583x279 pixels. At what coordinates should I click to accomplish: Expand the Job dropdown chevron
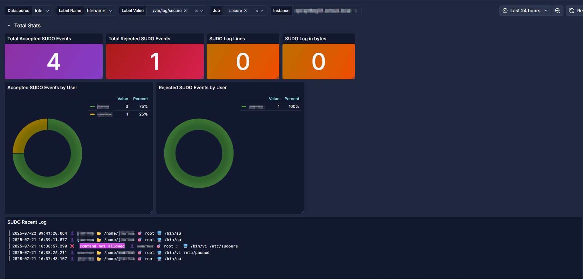click(262, 11)
